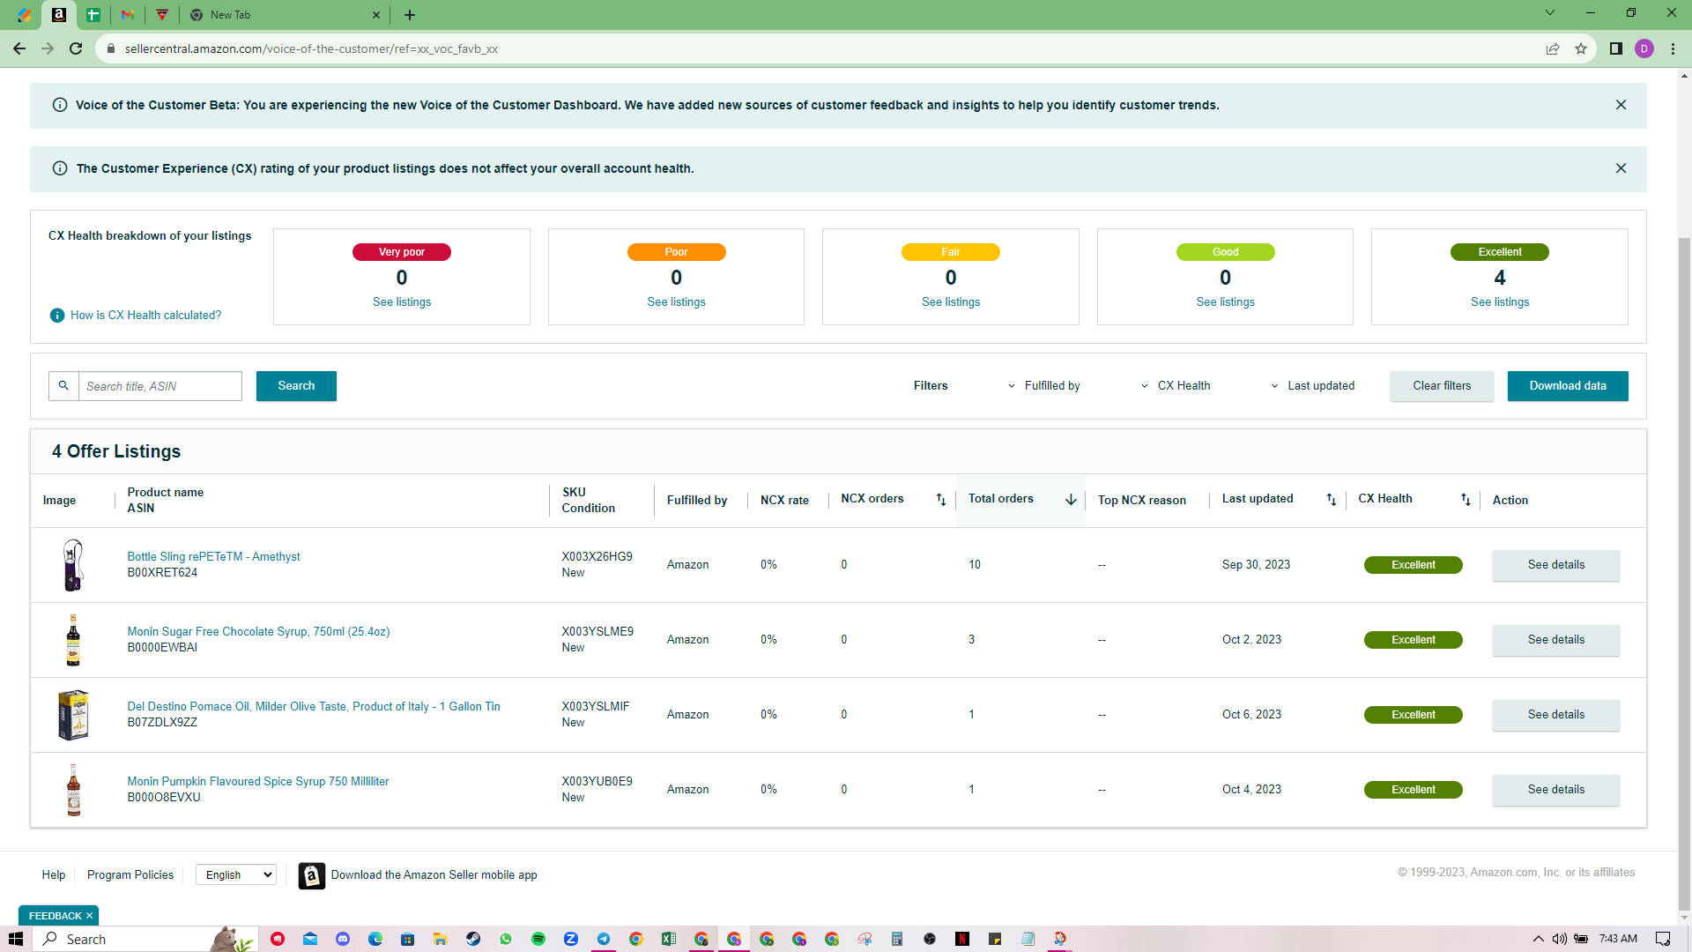This screenshot has width=1692, height=952.
Task: Open the Chrome profile avatar D
Action: pyautogui.click(x=1644, y=48)
